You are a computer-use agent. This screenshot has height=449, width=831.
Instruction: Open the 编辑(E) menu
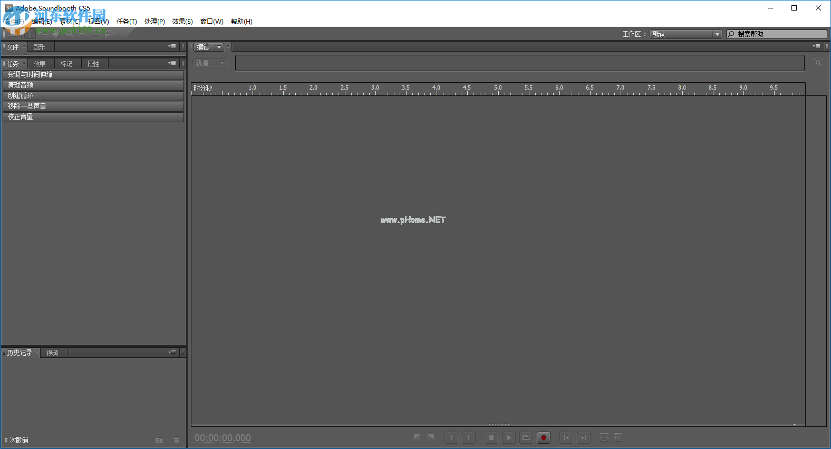[42, 22]
